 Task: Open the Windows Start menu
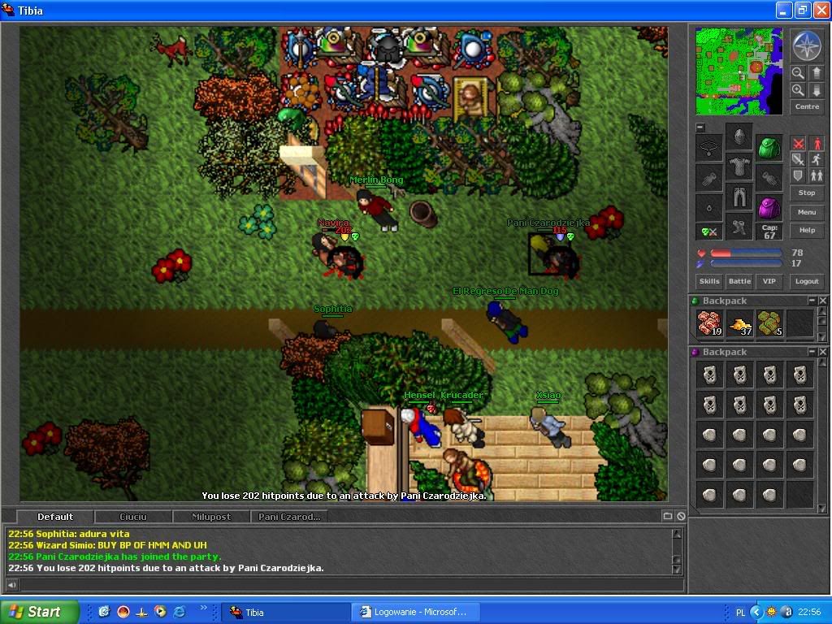(39, 612)
